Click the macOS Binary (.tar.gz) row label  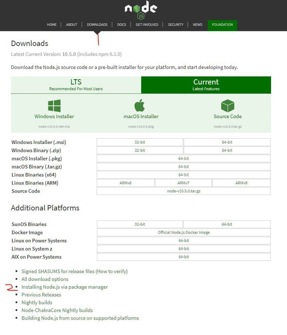(37, 166)
